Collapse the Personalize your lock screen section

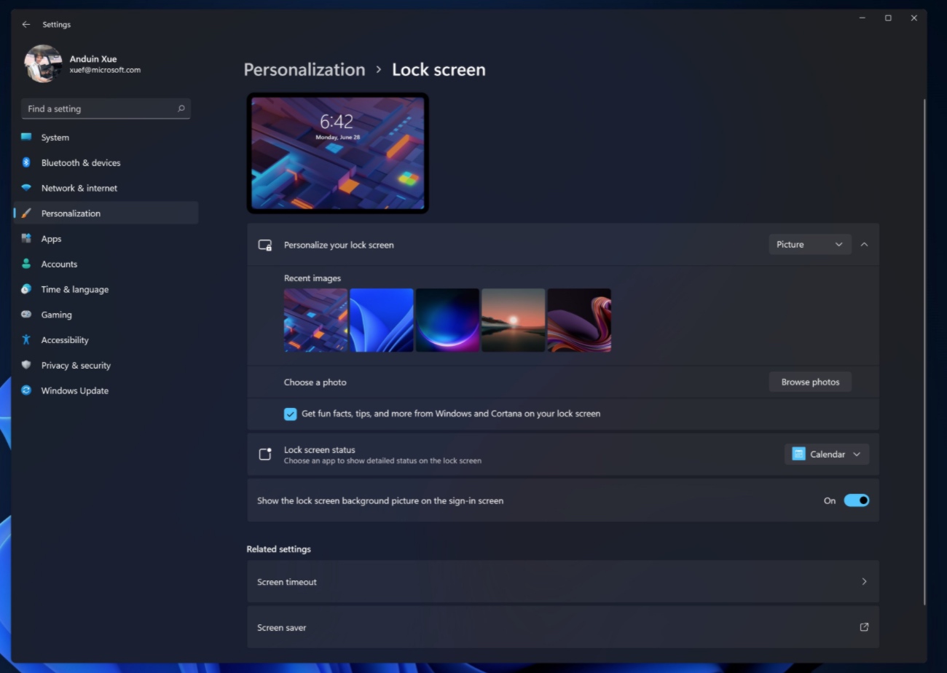click(x=864, y=245)
